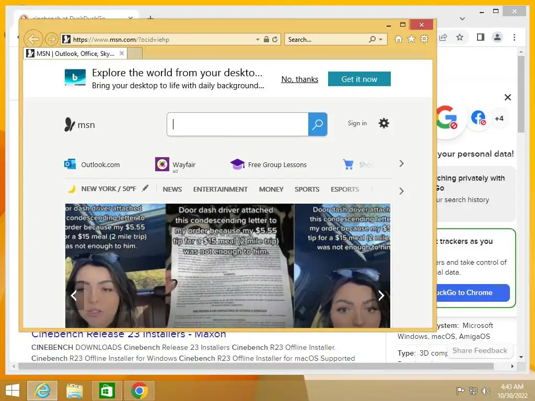Open Chrome profile avatar

pyautogui.click(x=497, y=37)
